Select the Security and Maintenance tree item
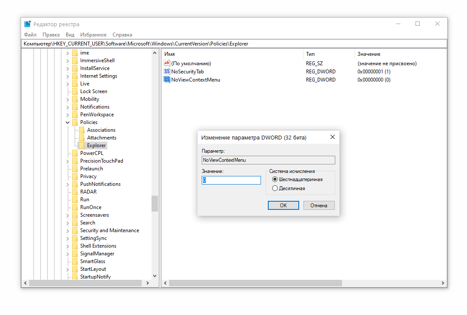467x315 pixels. [x=109, y=230]
